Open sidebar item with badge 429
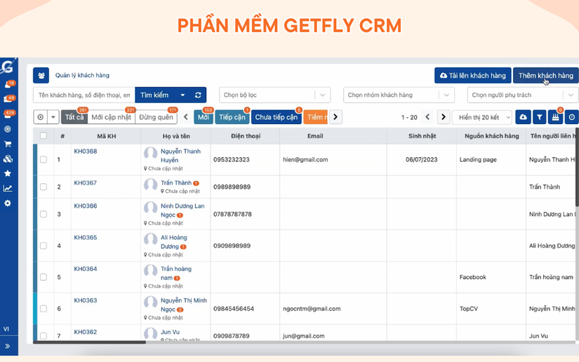Viewport: 579px width, 362px height. click(x=8, y=114)
